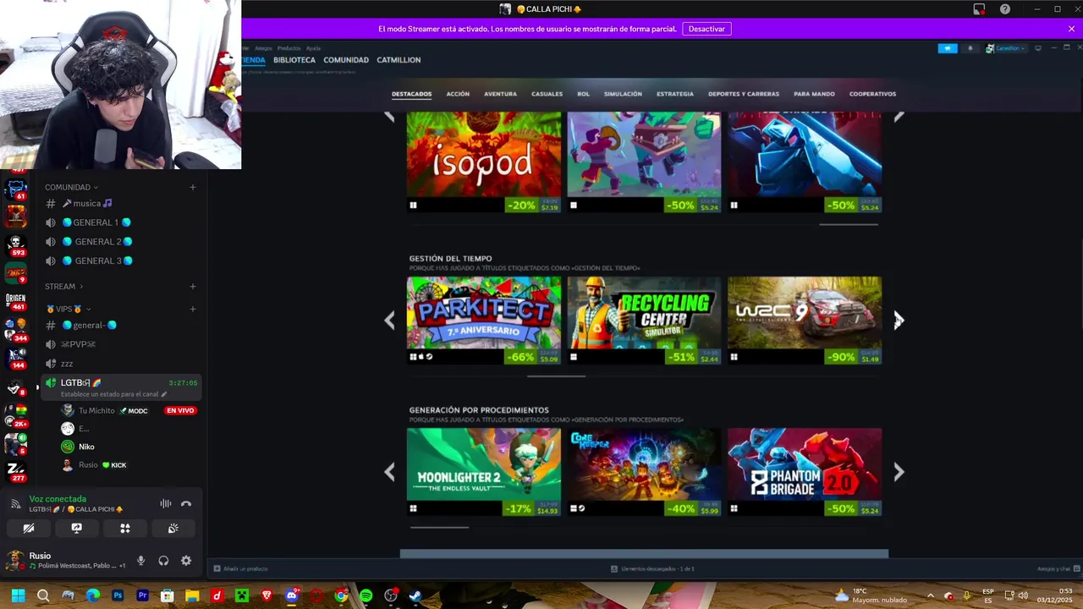This screenshot has width=1083, height=609.
Task: Open the musica text channel
Action: coord(121,204)
